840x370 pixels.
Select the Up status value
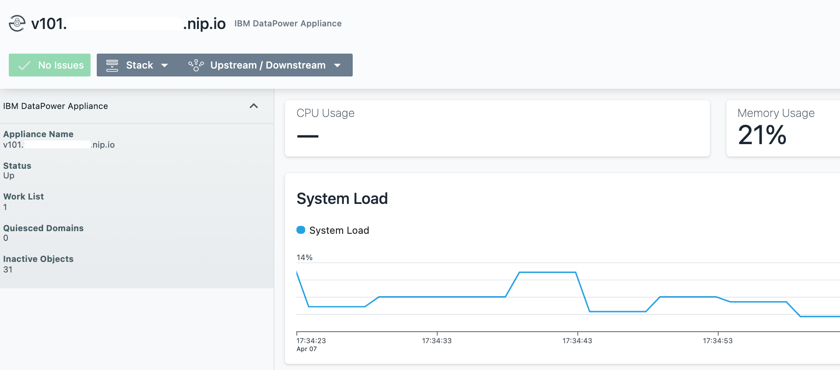(x=9, y=176)
